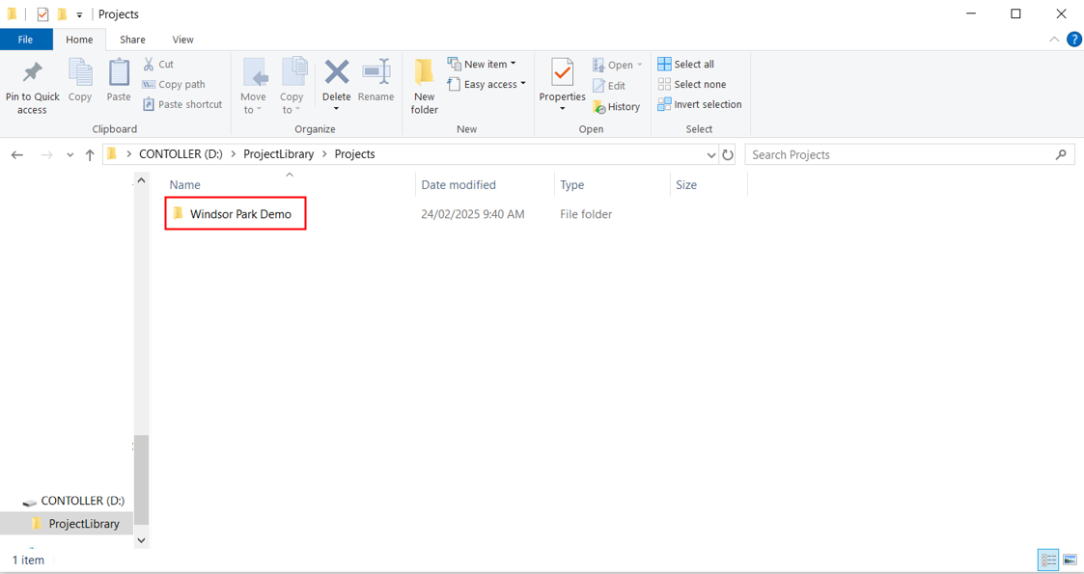This screenshot has width=1084, height=574.
Task: Click the quick access New folder icon
Action: point(62,14)
